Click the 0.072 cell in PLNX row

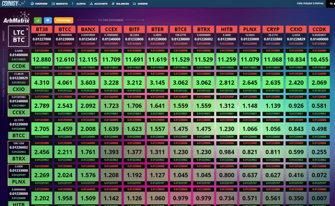click(319, 175)
